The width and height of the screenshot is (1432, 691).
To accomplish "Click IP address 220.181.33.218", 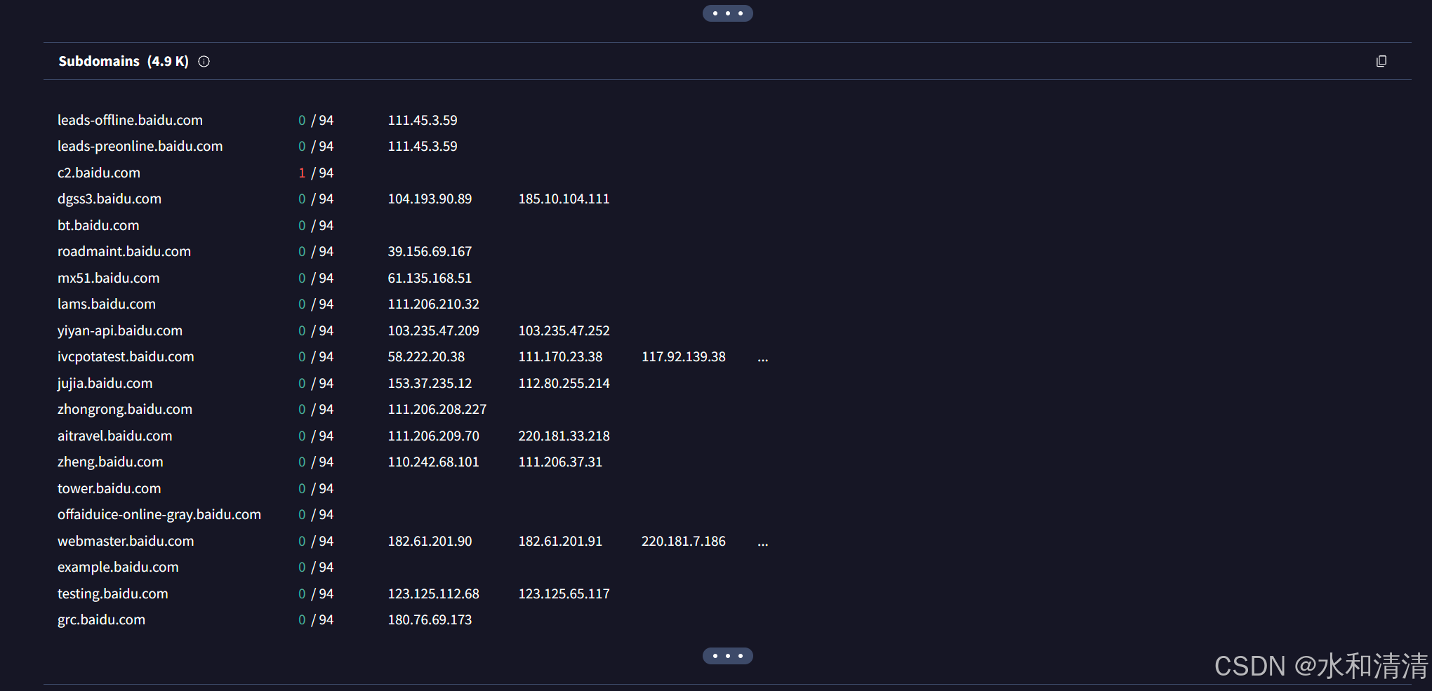I will [564, 436].
